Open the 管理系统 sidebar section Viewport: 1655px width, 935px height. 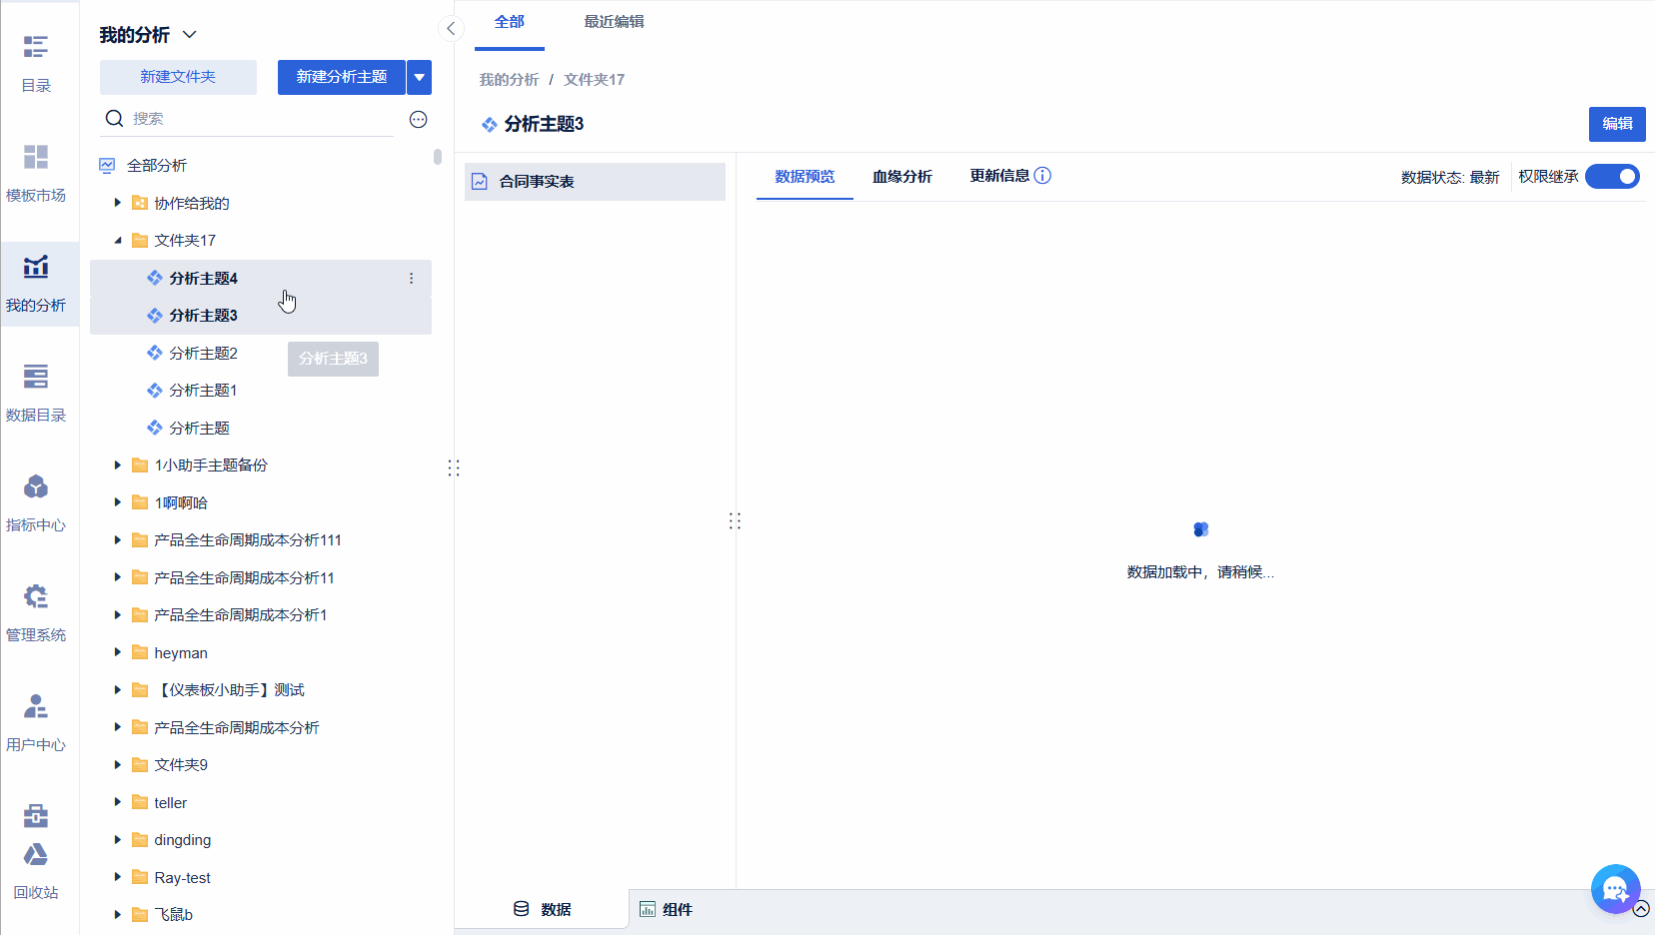(x=36, y=613)
